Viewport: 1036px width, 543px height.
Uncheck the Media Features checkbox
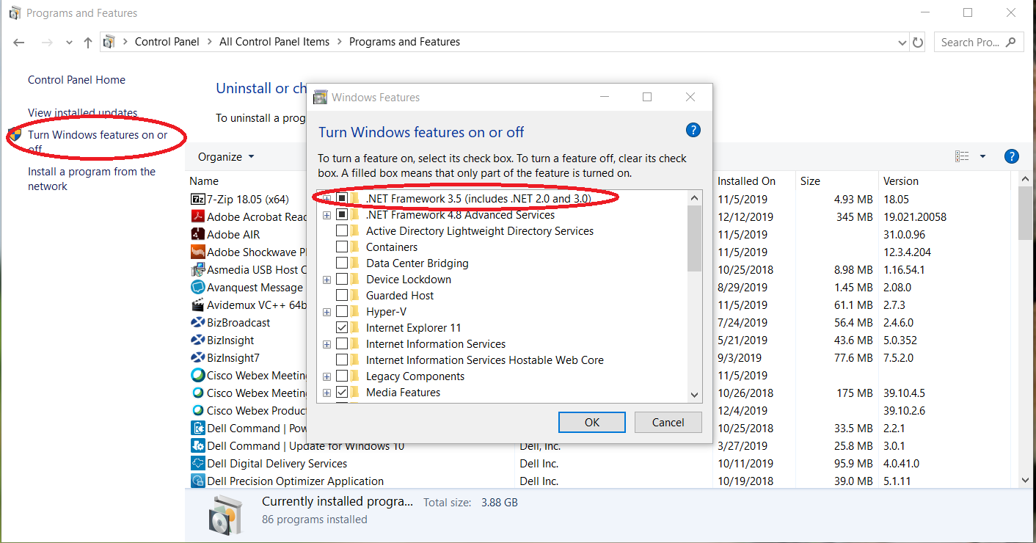(x=342, y=393)
